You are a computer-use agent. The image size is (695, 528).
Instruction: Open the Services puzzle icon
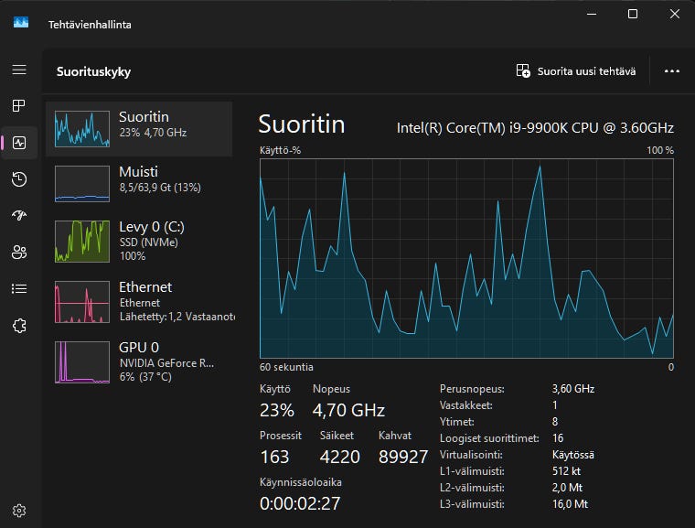tap(19, 326)
